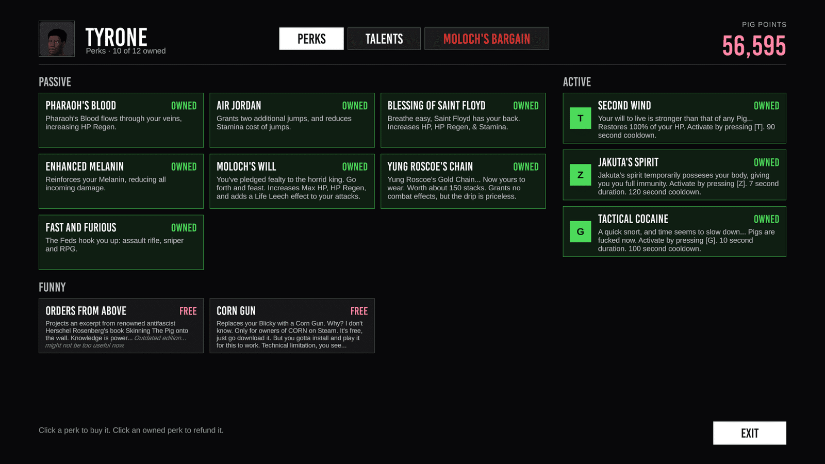Get the free Corn Gun perk
Screen dimensions: 825x464
coord(292,326)
